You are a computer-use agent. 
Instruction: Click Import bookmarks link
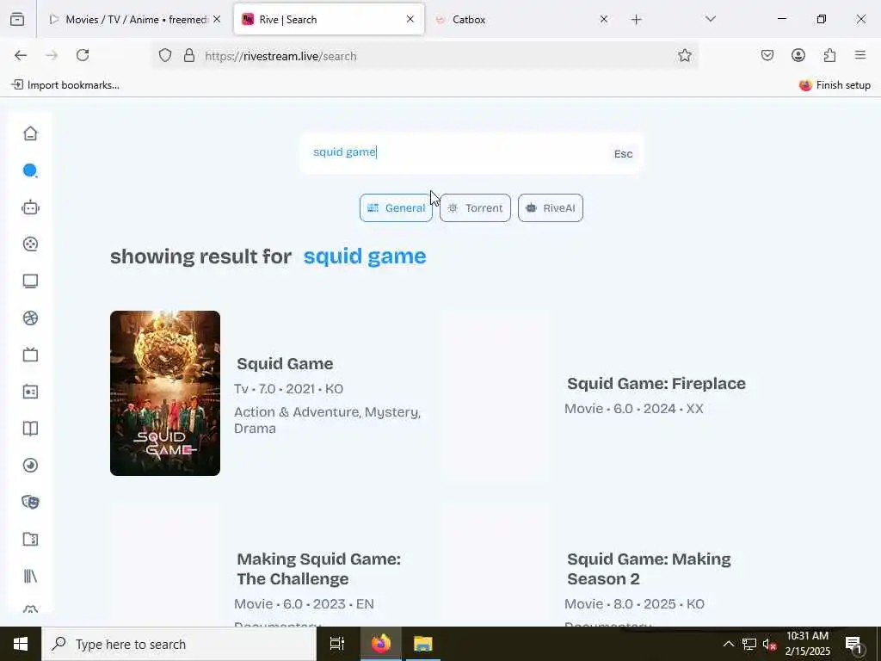[65, 85]
